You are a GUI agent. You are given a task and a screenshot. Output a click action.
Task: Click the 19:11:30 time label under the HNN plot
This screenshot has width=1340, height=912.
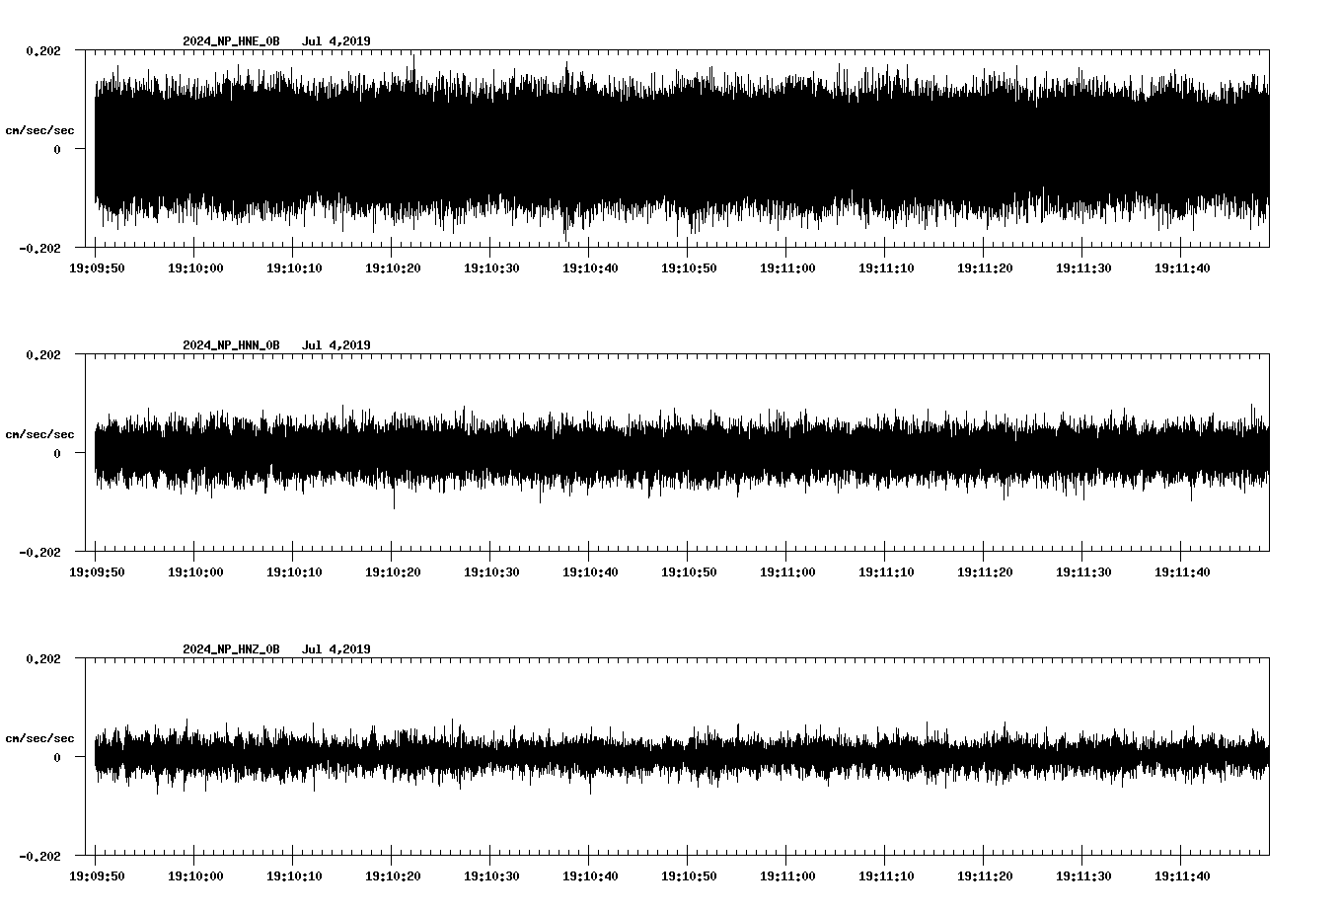tap(1083, 571)
